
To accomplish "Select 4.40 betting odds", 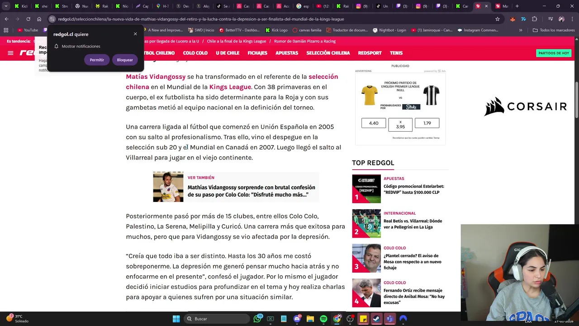I will 374,123.
